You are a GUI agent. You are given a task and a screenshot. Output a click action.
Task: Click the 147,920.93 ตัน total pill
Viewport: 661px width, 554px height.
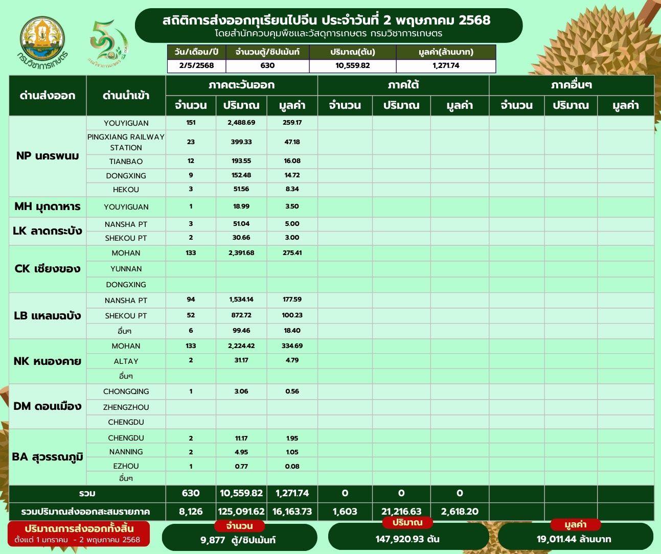pyautogui.click(x=408, y=536)
